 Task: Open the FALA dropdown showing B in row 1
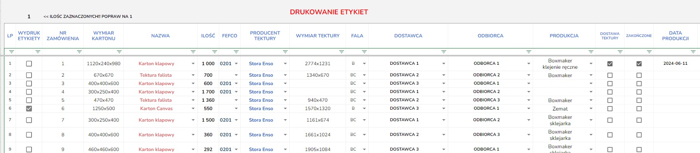pos(364,64)
